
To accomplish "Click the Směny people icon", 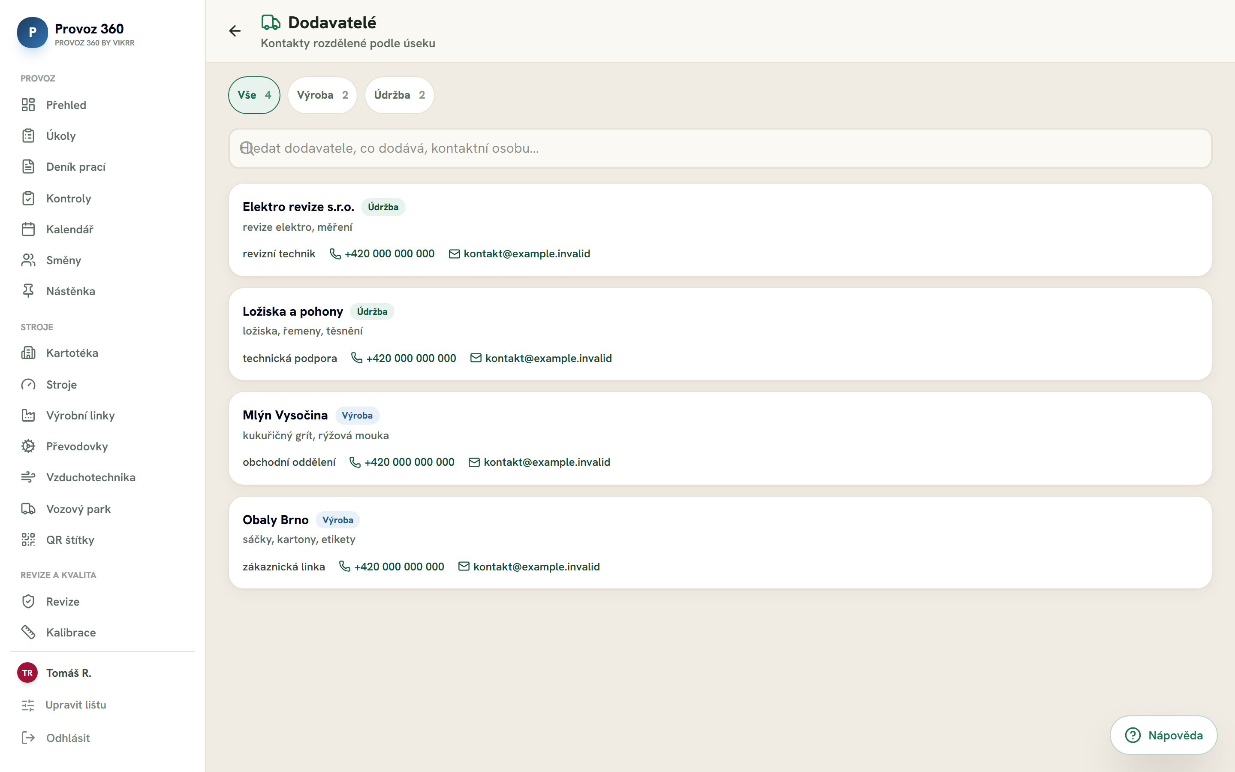I will pos(28,260).
